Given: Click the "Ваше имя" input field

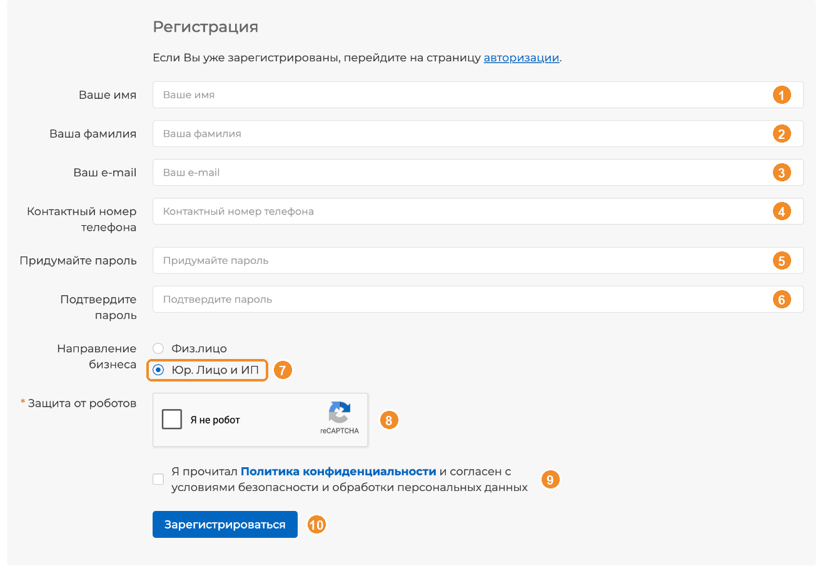Looking at the screenshot, I should click(x=478, y=95).
